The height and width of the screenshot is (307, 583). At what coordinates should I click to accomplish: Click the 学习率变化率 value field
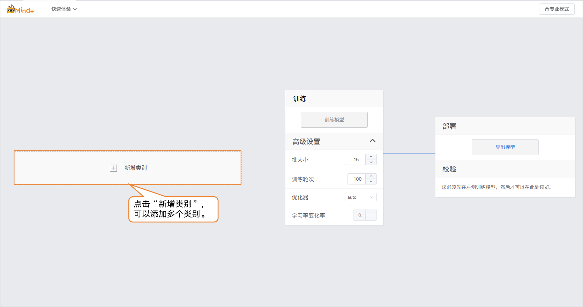(x=359, y=215)
